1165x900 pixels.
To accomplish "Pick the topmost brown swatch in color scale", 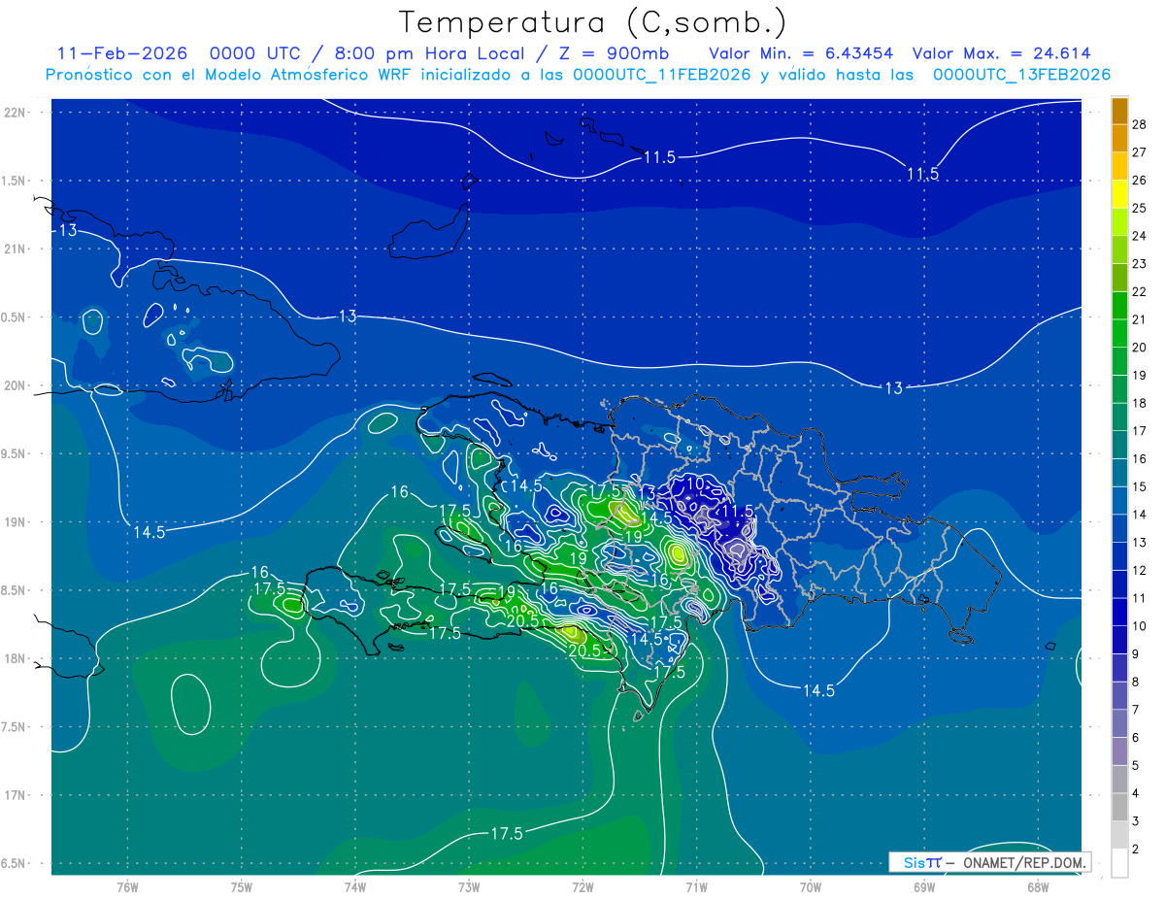I will [x=1119, y=112].
